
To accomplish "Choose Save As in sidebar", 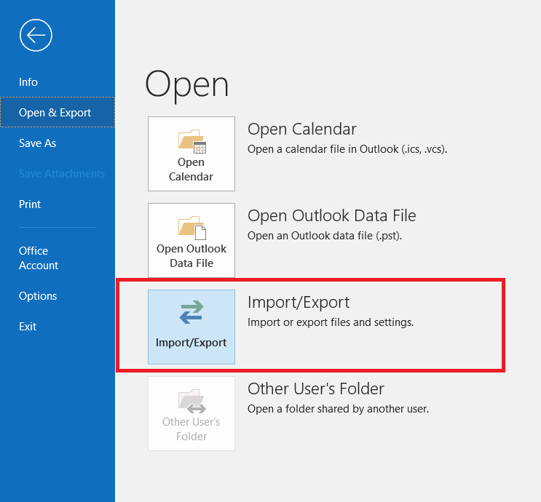I will point(37,143).
